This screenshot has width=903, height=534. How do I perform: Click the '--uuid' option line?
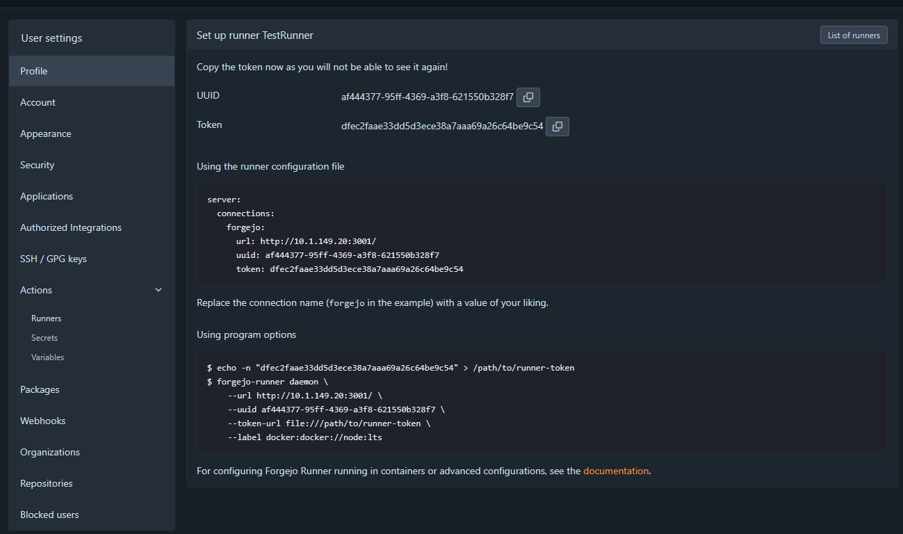coord(336,410)
